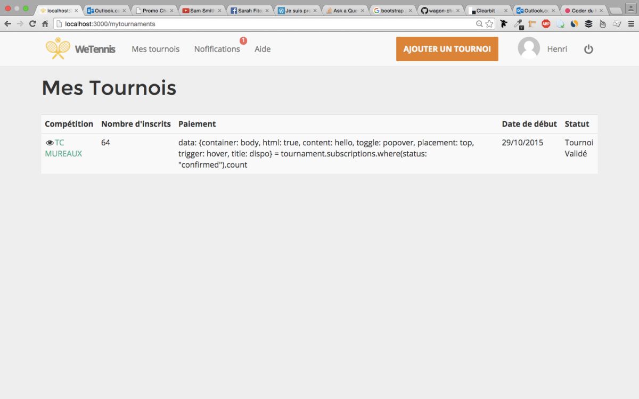Open the Mes tournois nav link

(155, 49)
